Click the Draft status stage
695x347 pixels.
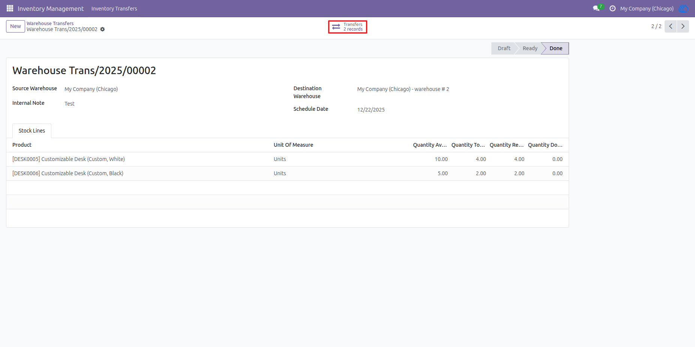click(504, 48)
